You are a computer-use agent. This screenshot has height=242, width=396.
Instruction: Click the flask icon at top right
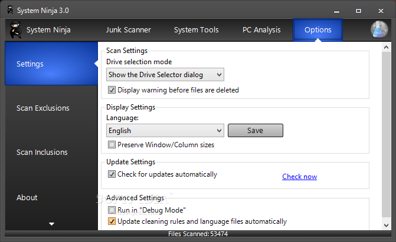tap(378, 29)
